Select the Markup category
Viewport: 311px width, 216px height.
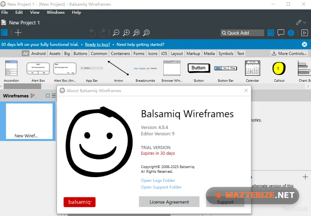point(193,53)
